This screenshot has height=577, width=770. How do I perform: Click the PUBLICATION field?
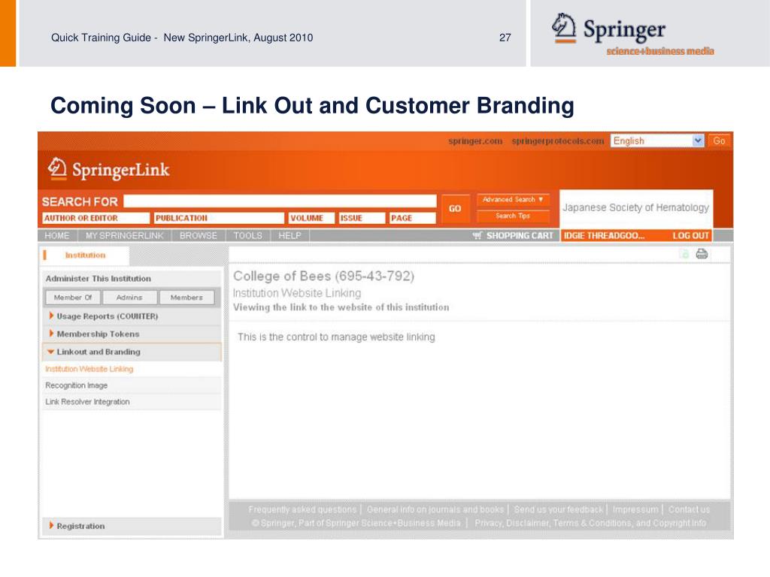[219, 218]
